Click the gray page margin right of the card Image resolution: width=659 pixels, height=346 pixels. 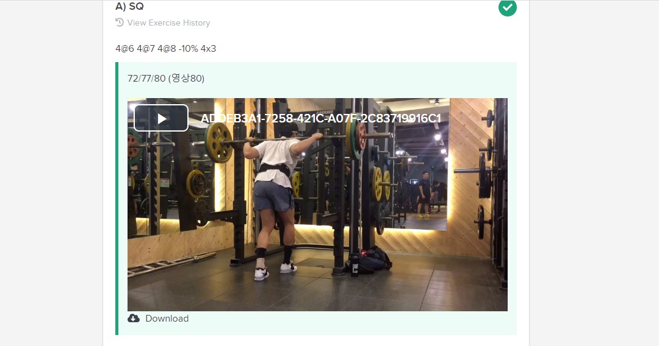click(x=594, y=173)
